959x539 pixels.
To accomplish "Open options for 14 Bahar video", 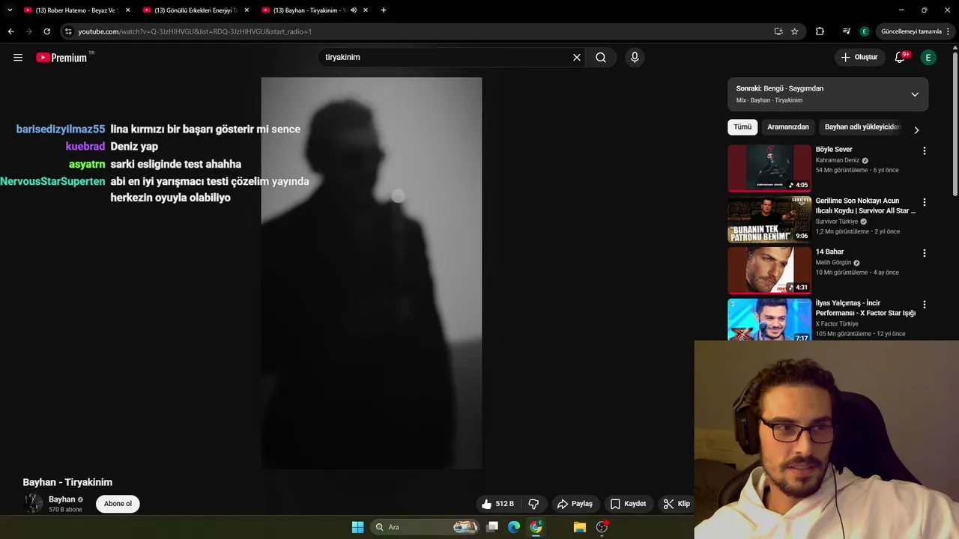I will (924, 253).
